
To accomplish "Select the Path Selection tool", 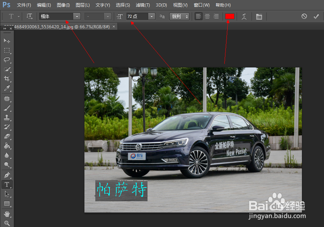I will 7,194.
